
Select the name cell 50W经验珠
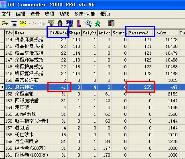(31, 114)
